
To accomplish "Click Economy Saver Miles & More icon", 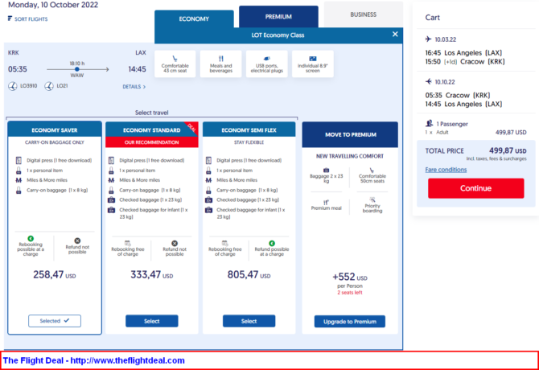I will (x=19, y=180).
